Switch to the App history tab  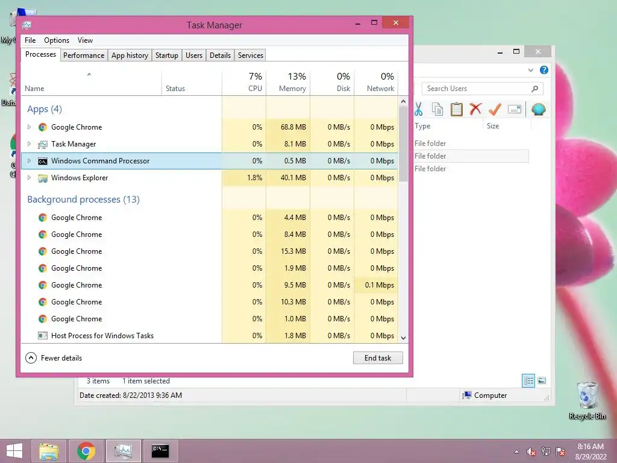point(130,55)
